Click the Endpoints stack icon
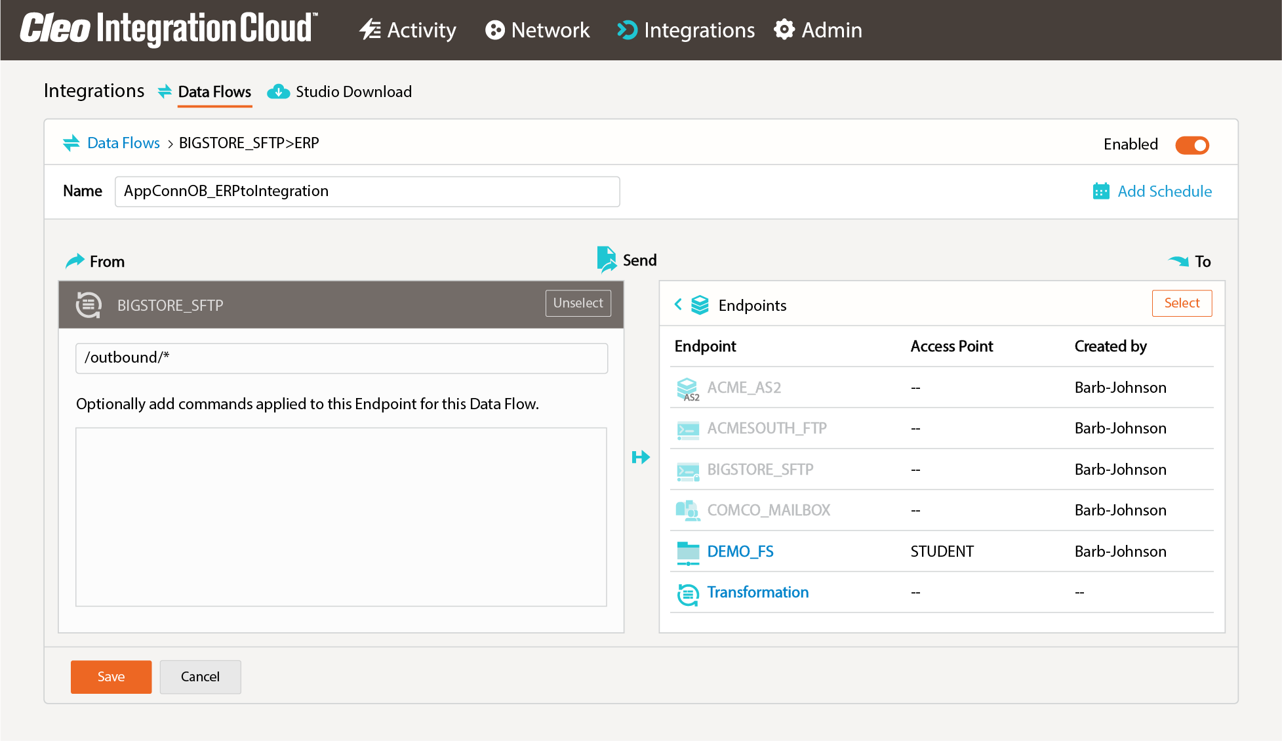The image size is (1282, 741). tap(700, 304)
